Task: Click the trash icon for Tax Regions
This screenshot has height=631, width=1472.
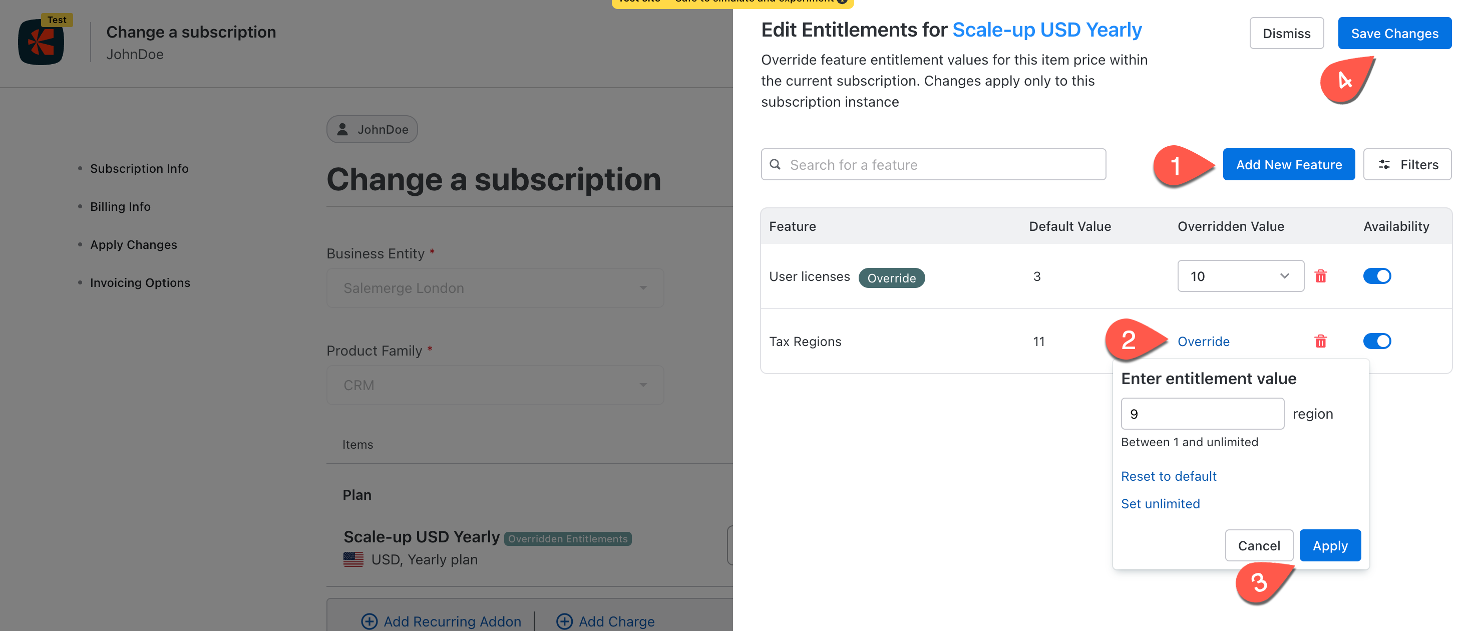Action: point(1320,342)
